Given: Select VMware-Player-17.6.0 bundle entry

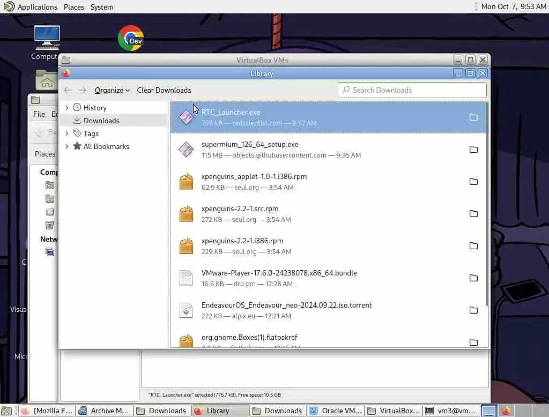Looking at the screenshot, I should pos(329,278).
